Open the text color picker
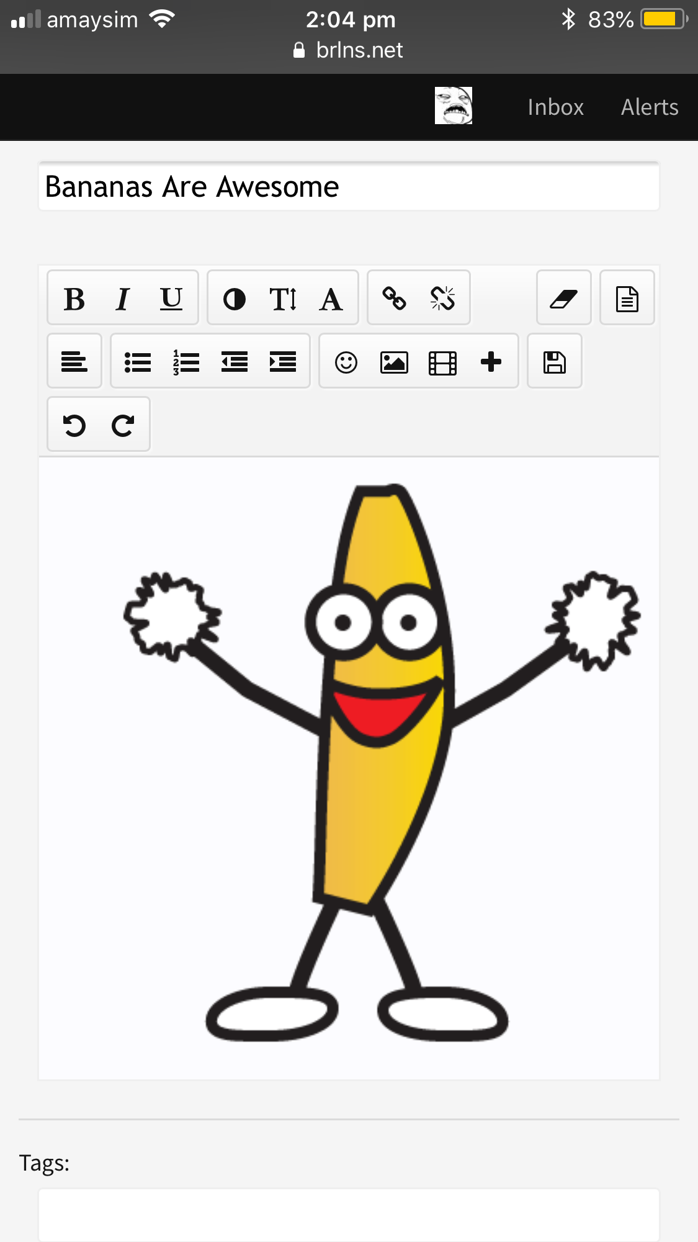 point(235,299)
